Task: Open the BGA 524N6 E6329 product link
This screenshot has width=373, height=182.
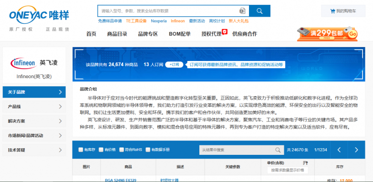Action: (121, 180)
